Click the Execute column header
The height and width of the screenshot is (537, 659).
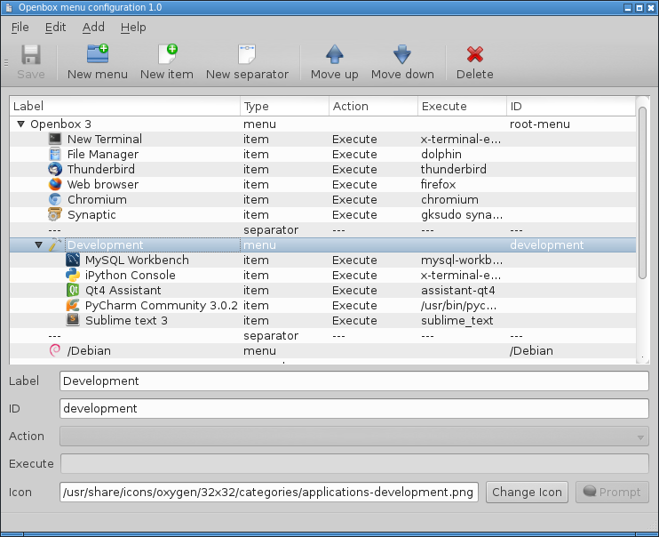pos(462,106)
